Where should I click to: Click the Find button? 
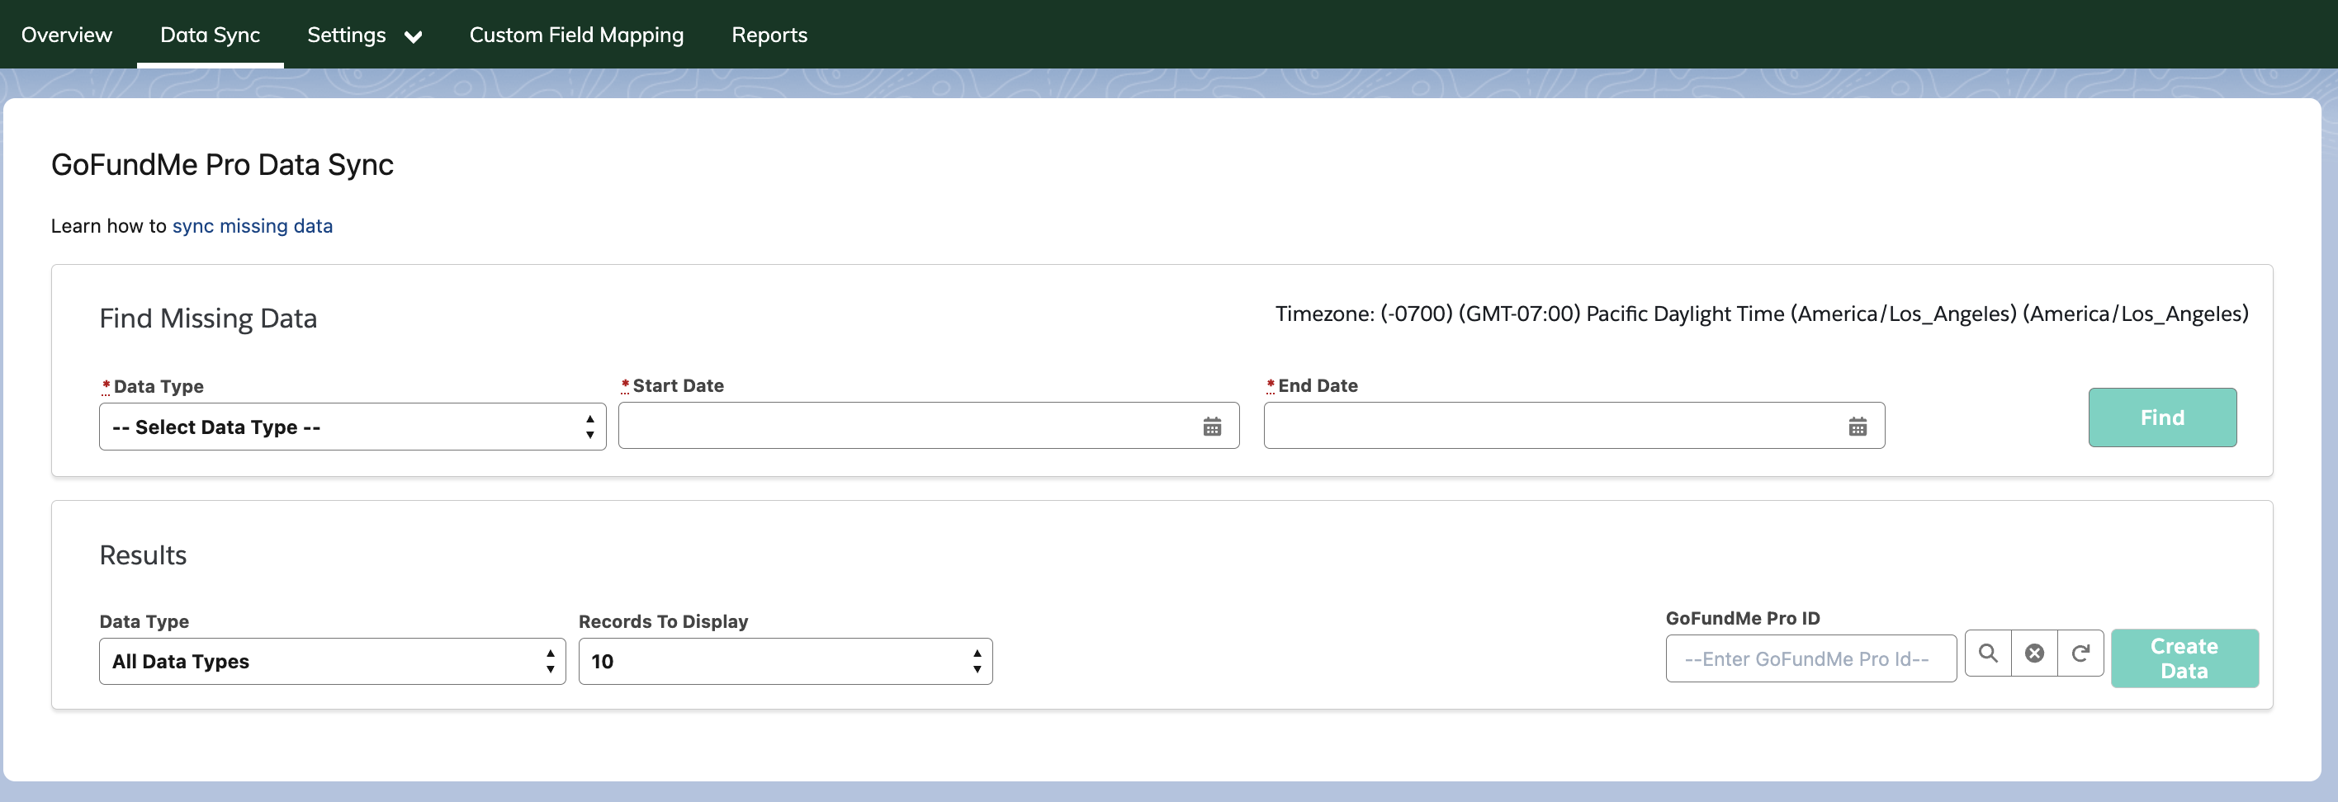pos(2162,418)
